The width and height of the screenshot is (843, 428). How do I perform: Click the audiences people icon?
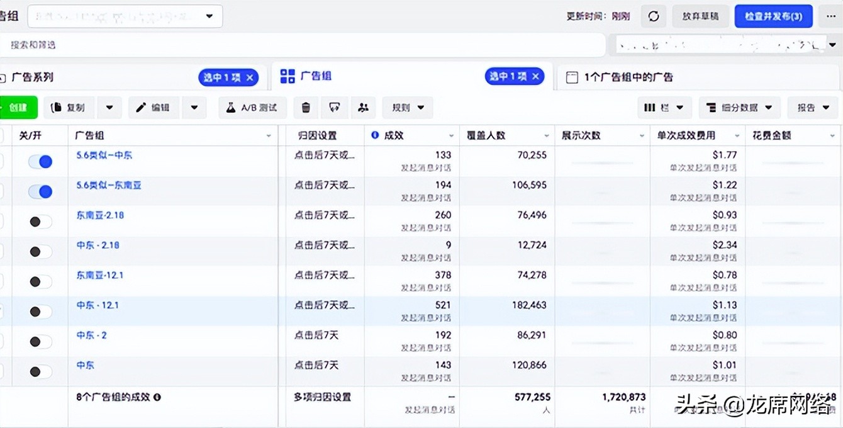364,108
